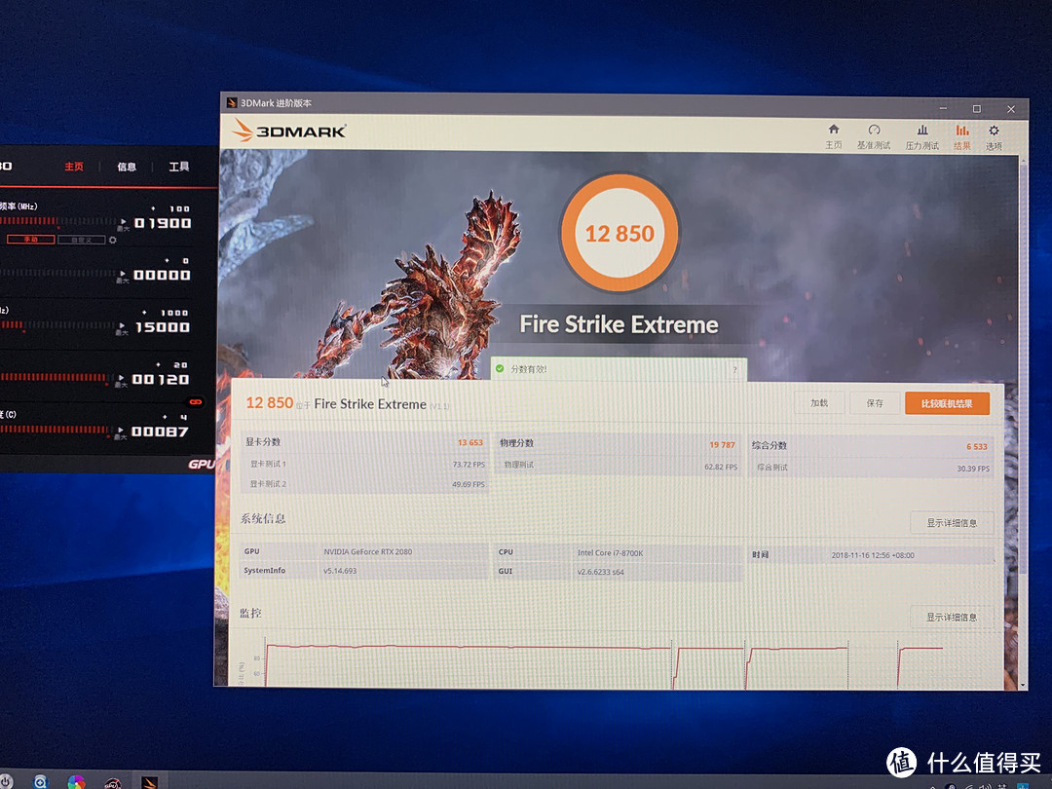The height and width of the screenshot is (789, 1052).
Task: Show detailed info for 系统信息 section
Action: pos(952,523)
